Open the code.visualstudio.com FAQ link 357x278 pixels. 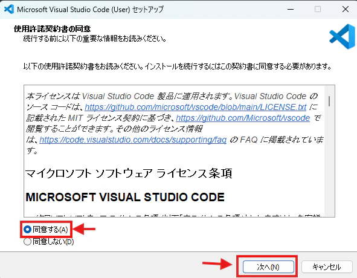(133, 140)
